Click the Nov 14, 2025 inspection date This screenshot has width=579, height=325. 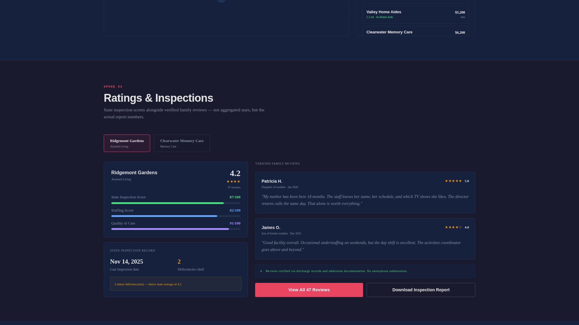pyautogui.click(x=126, y=262)
